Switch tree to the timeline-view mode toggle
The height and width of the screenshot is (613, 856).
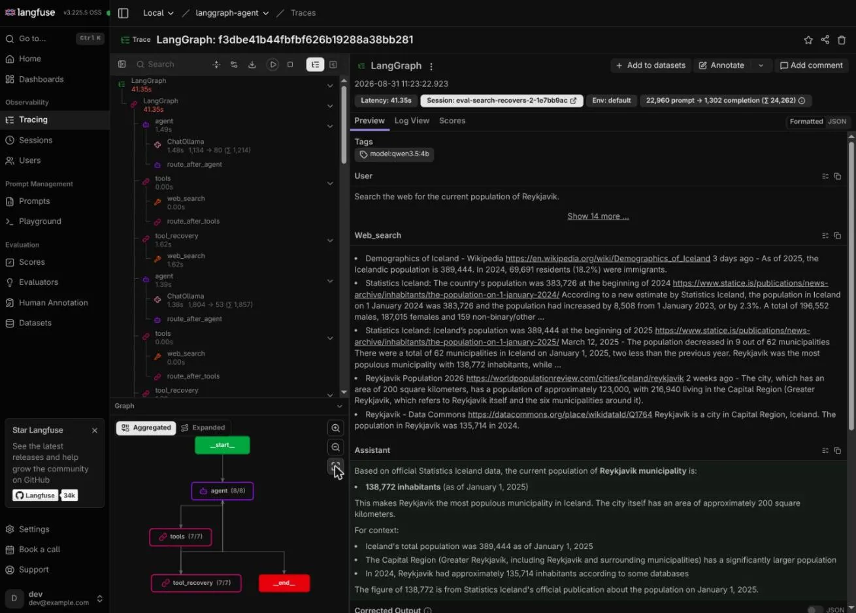333,65
